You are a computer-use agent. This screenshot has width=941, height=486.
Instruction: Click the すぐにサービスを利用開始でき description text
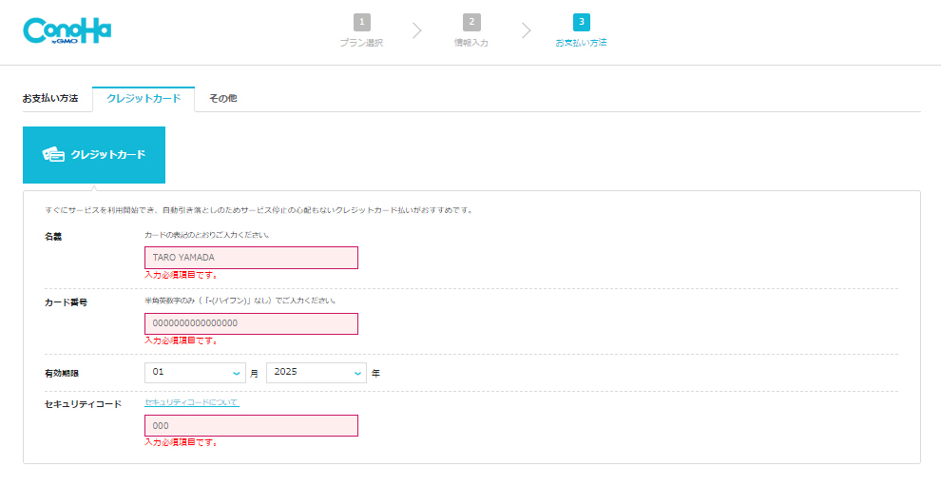[x=259, y=210]
